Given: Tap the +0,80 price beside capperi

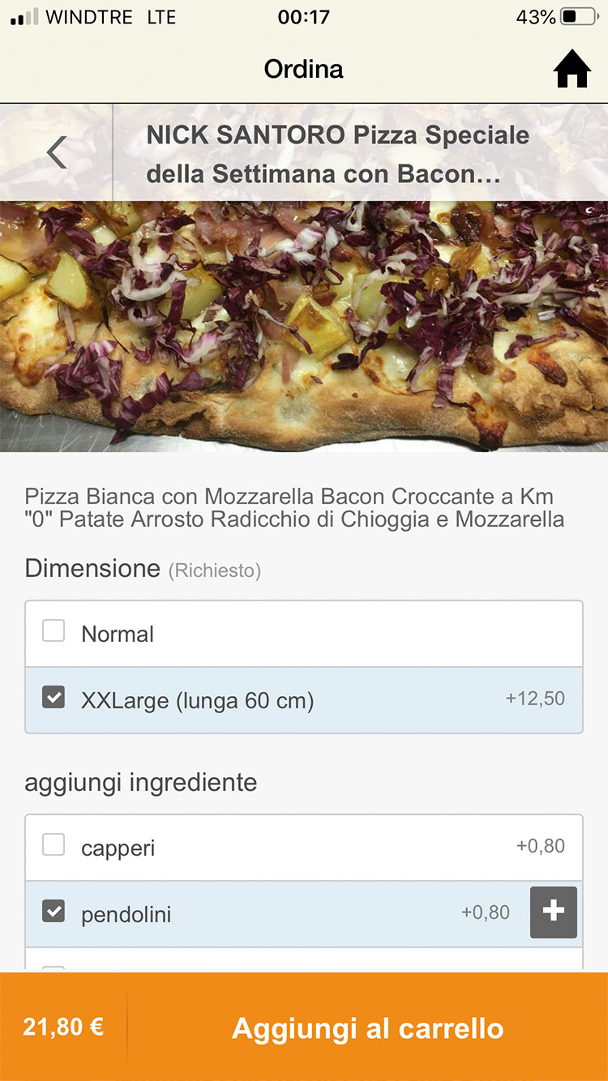Looking at the screenshot, I should pyautogui.click(x=541, y=846).
